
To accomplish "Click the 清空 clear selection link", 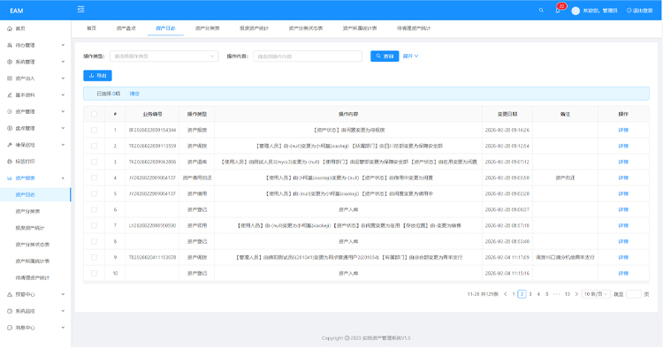I will tap(134, 94).
